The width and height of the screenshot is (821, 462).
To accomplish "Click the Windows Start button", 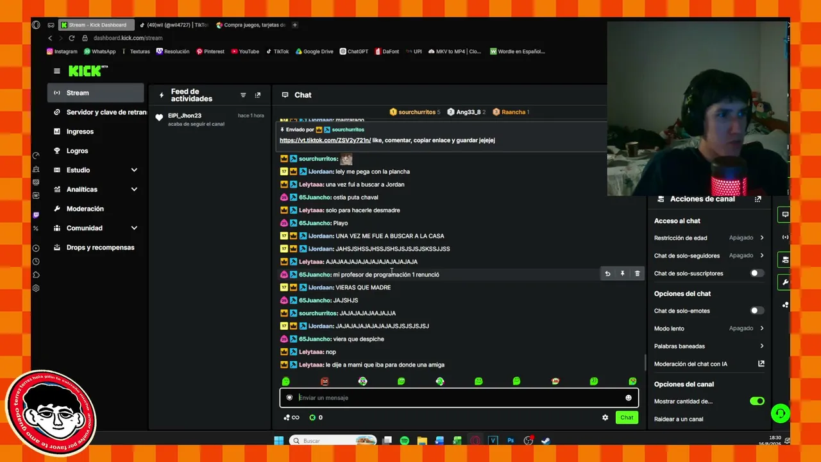I will coord(279,441).
